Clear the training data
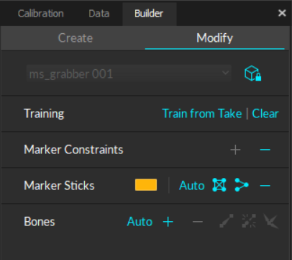The height and width of the screenshot is (260, 292). (x=265, y=114)
